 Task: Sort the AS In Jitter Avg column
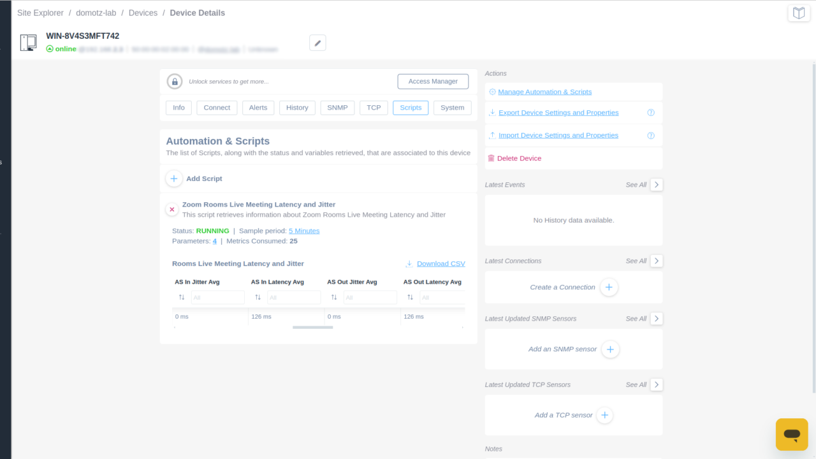(181, 296)
